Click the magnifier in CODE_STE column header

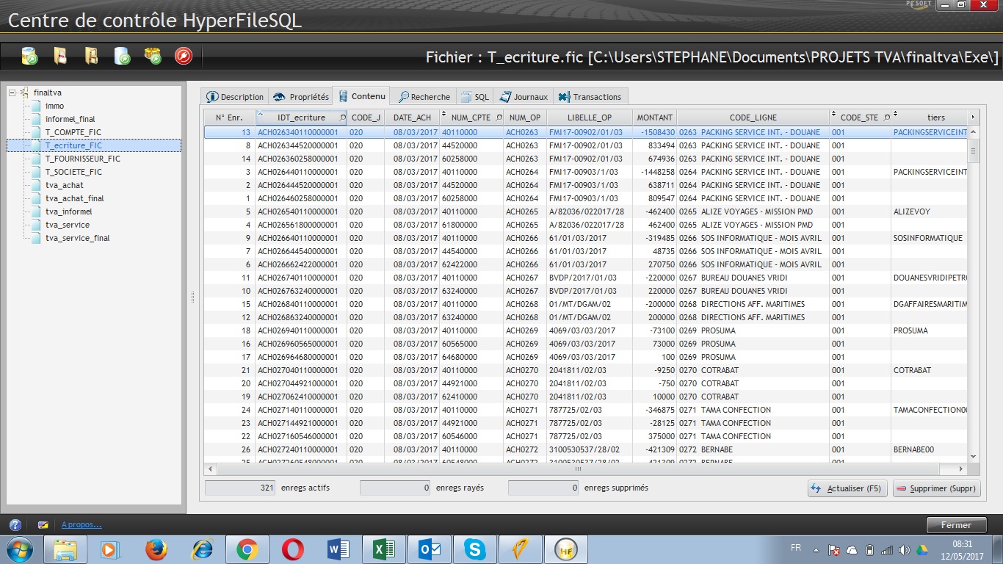886,117
